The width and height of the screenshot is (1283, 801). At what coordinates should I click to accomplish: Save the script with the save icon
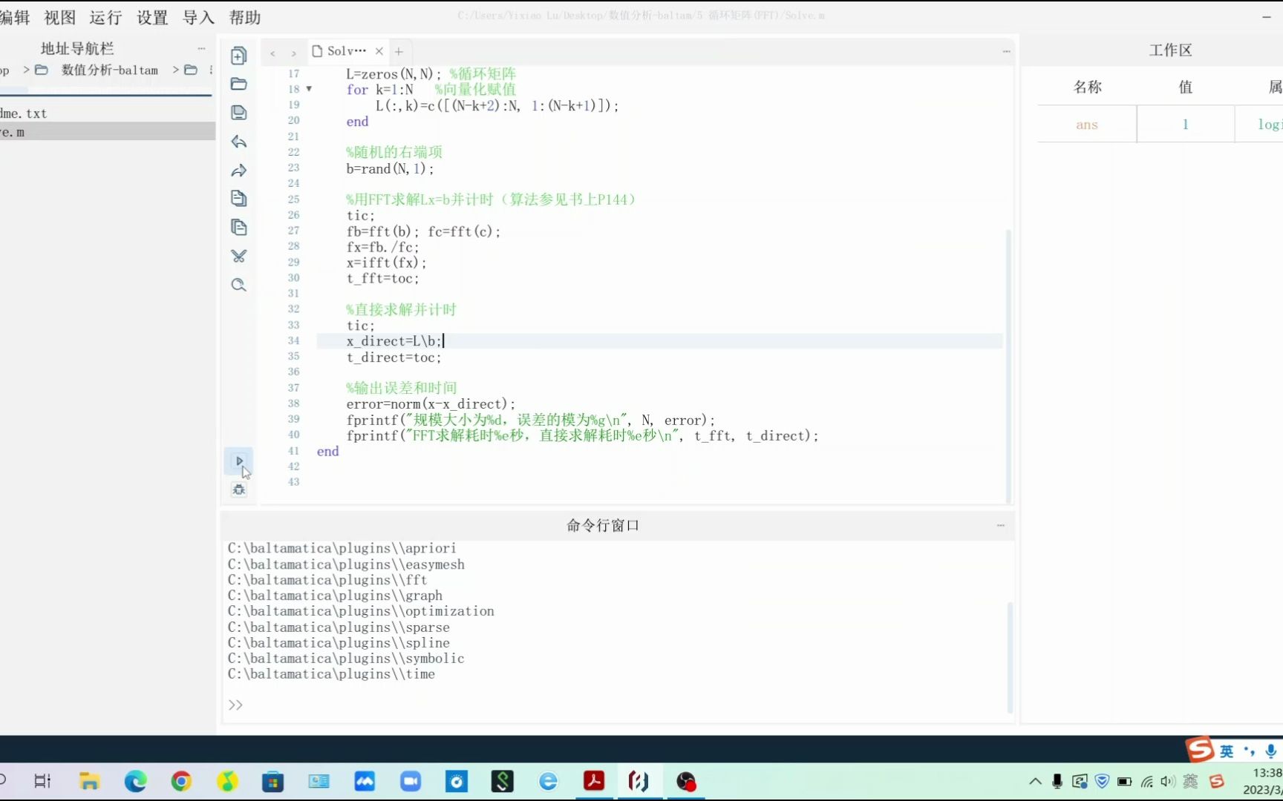[238, 113]
